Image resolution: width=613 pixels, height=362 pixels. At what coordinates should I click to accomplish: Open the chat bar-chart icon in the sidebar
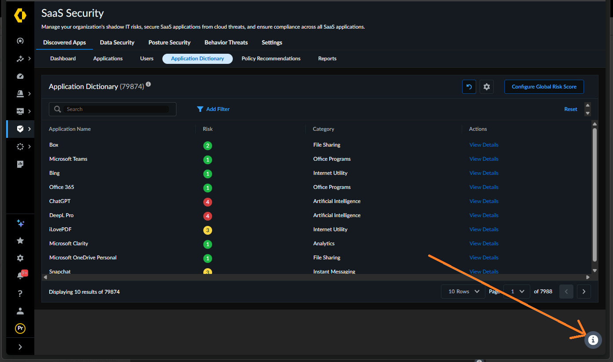tap(20, 164)
